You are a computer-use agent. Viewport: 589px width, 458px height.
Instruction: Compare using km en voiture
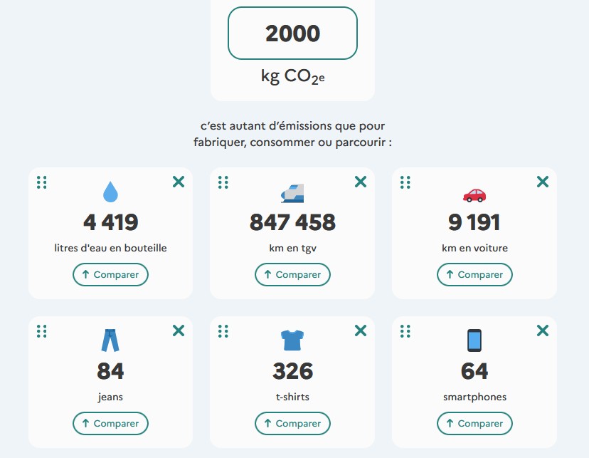[x=474, y=274]
